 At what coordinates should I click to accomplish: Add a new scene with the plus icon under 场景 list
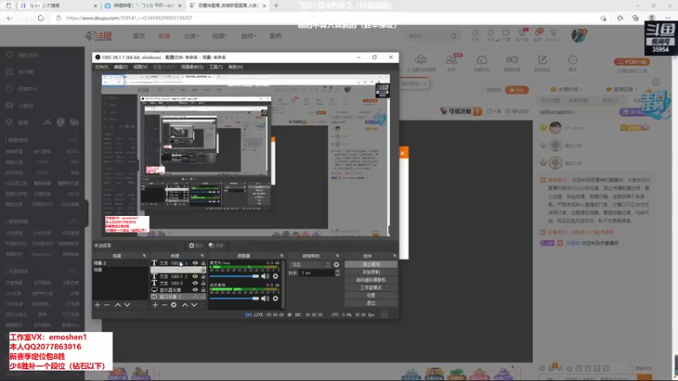(x=97, y=305)
